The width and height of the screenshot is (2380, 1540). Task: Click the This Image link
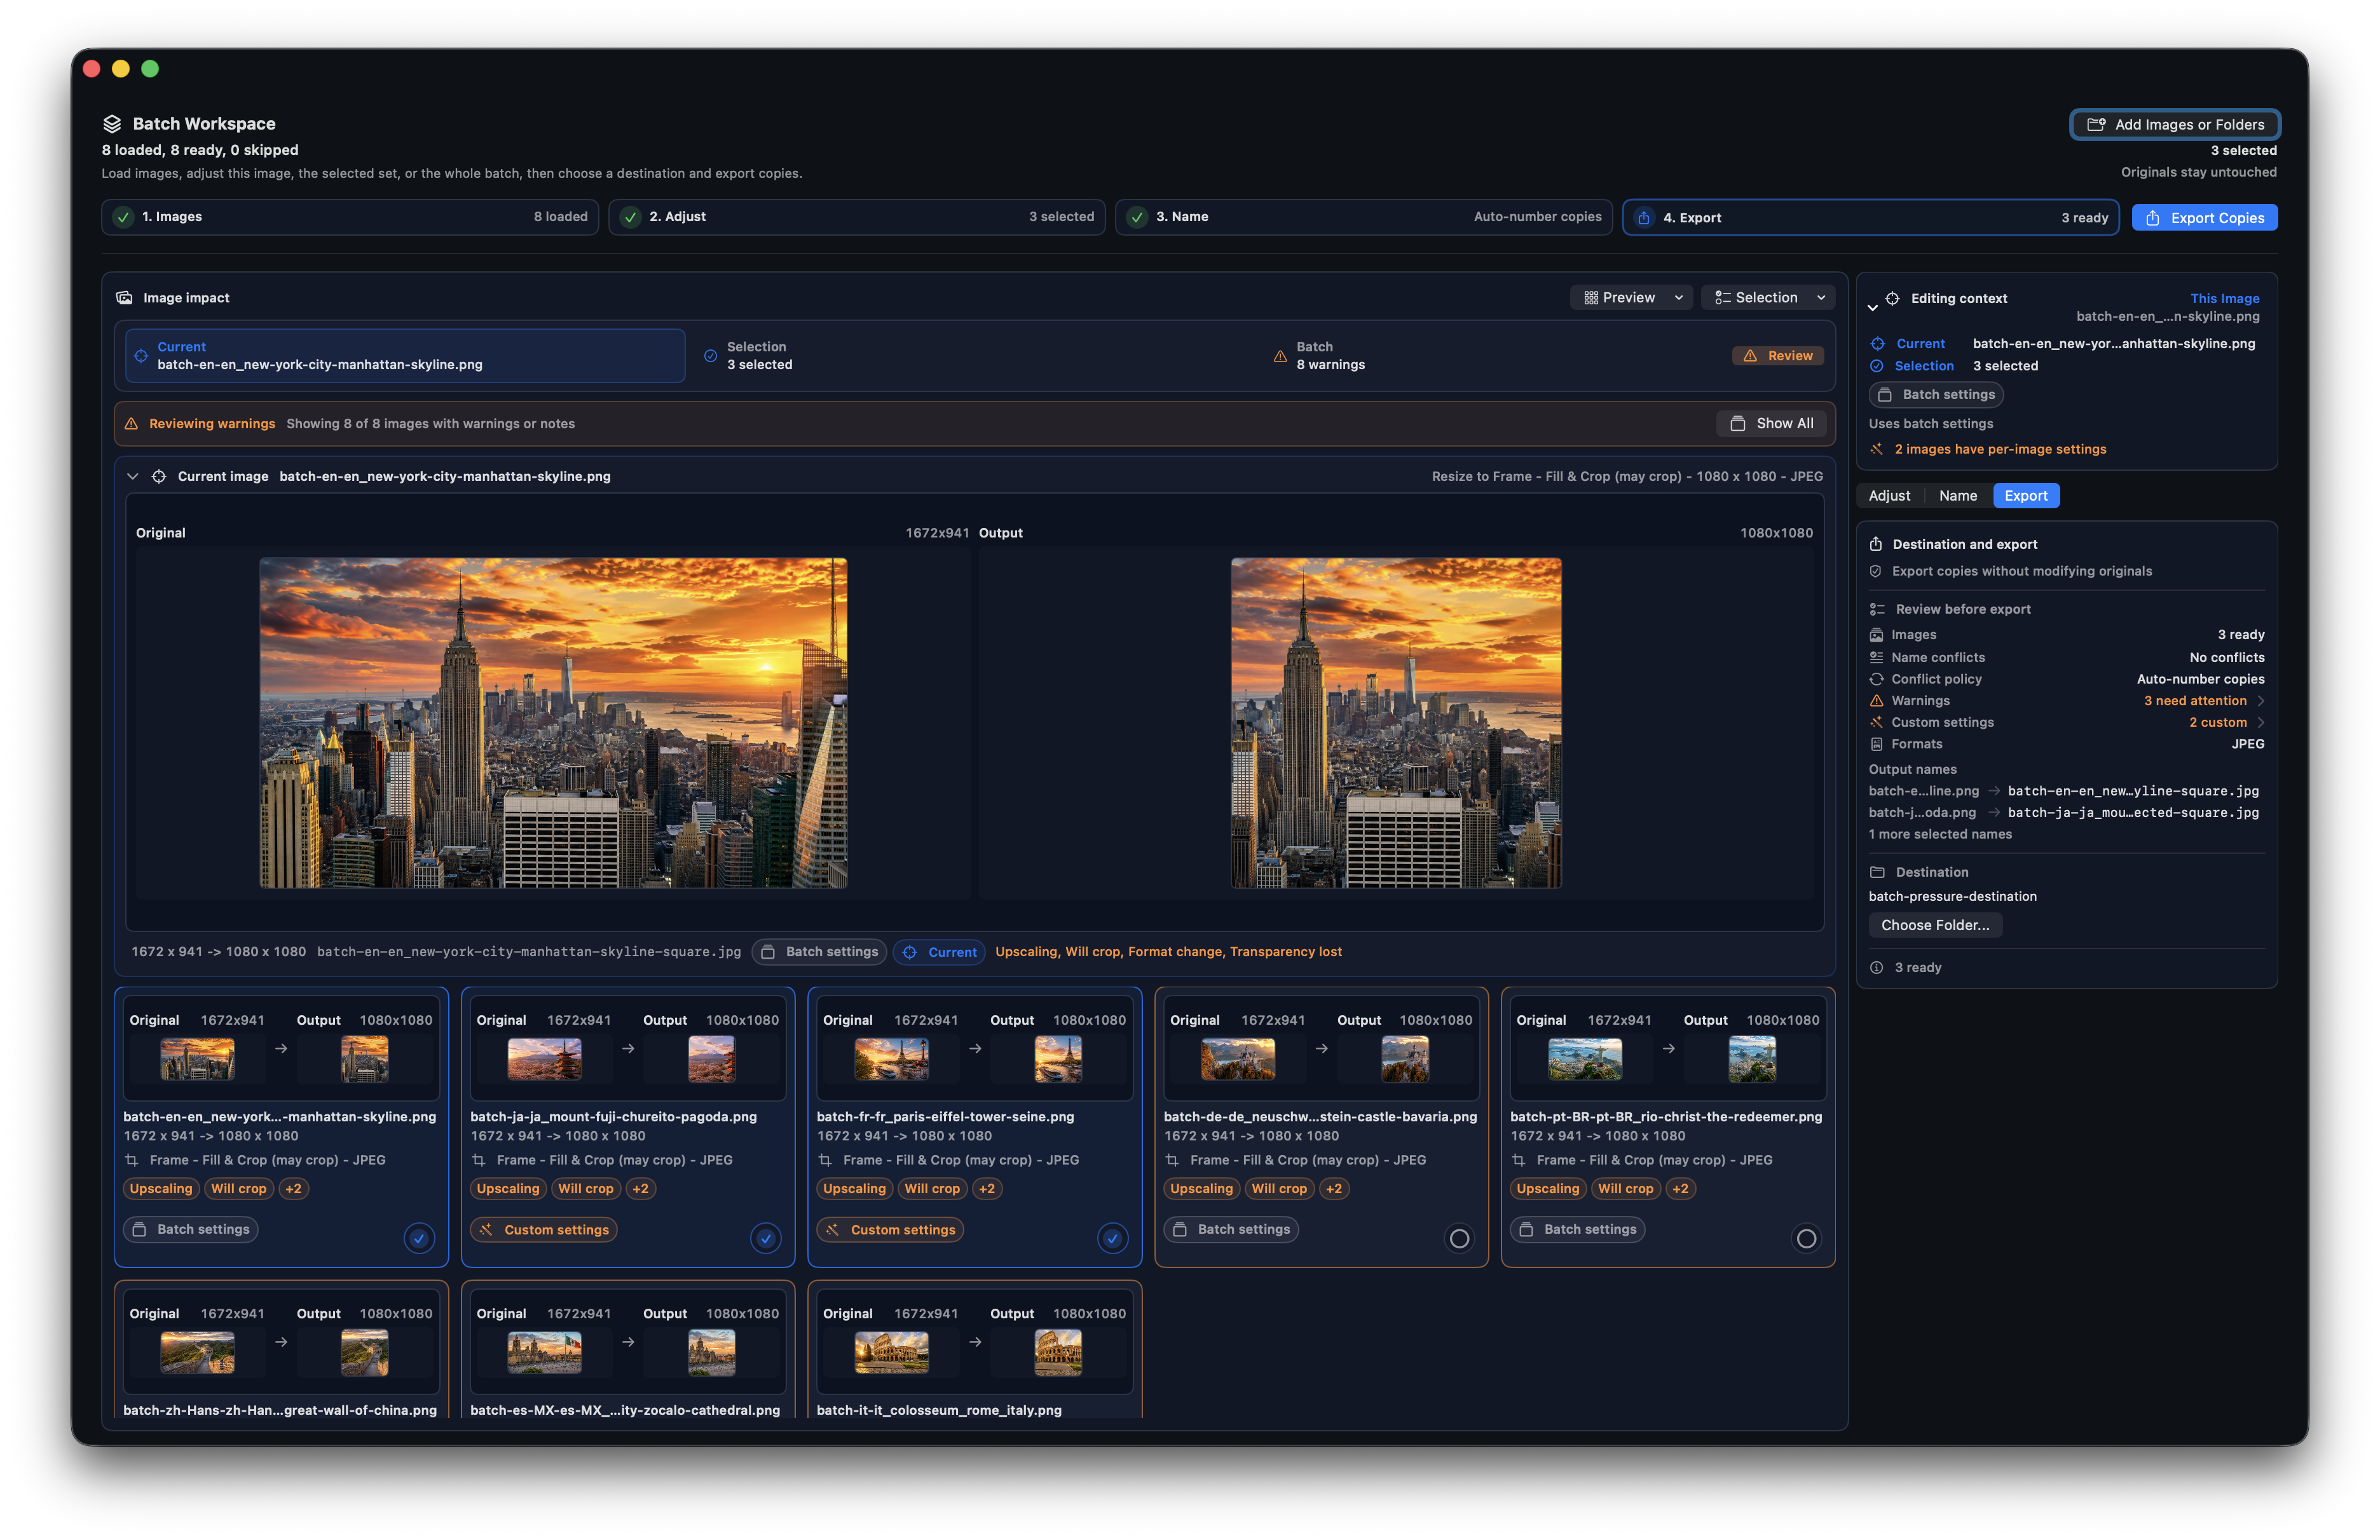2224,299
